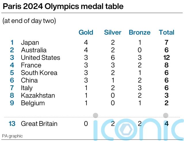Click the 'at end of day two' subtitle
The image size is (184, 141).
coord(29,21)
